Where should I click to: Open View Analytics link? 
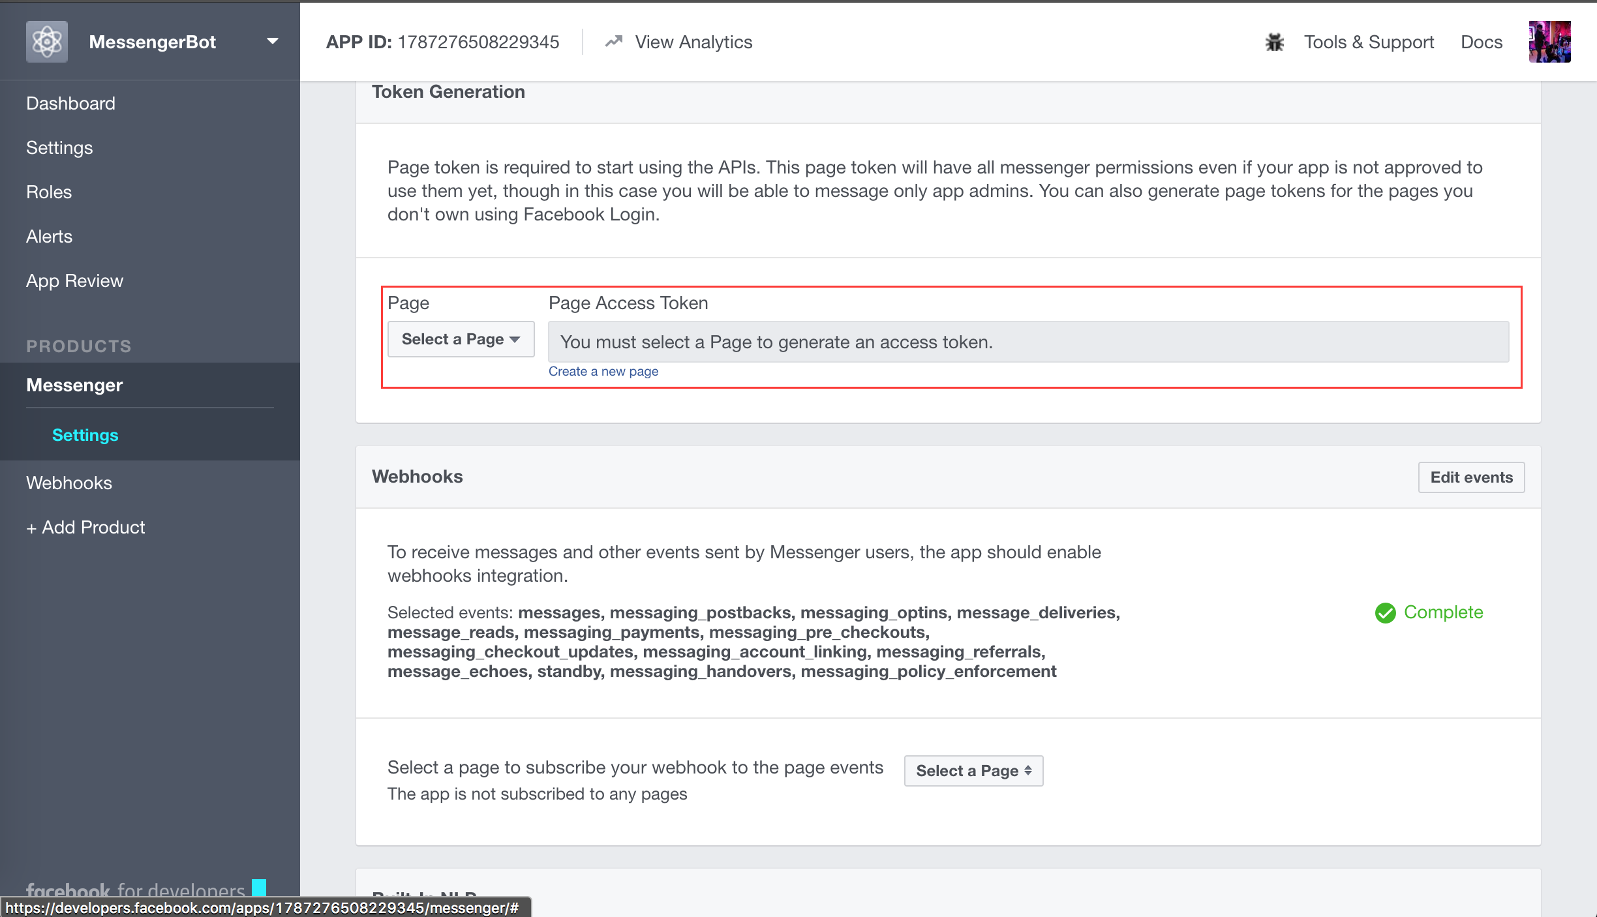[x=693, y=42]
